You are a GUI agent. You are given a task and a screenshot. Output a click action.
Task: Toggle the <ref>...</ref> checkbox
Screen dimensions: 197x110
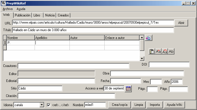pyautogui.click(x=49, y=105)
